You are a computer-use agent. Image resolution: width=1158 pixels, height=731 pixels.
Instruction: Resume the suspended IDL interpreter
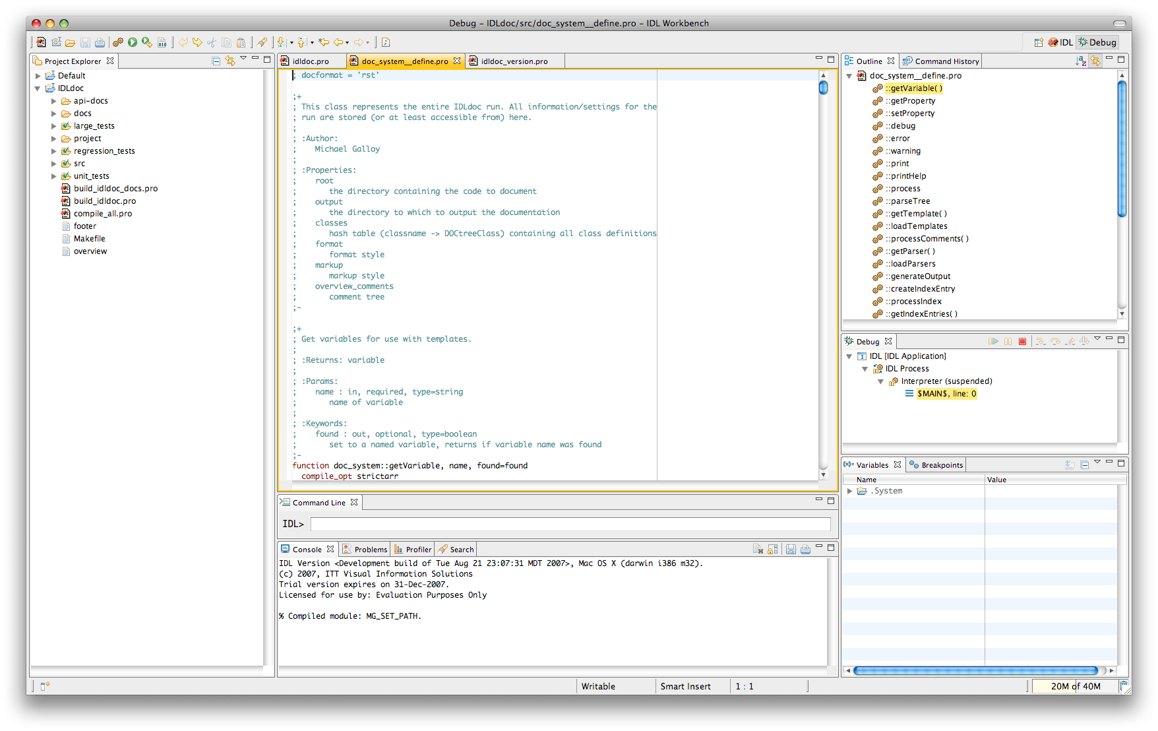[x=994, y=341]
